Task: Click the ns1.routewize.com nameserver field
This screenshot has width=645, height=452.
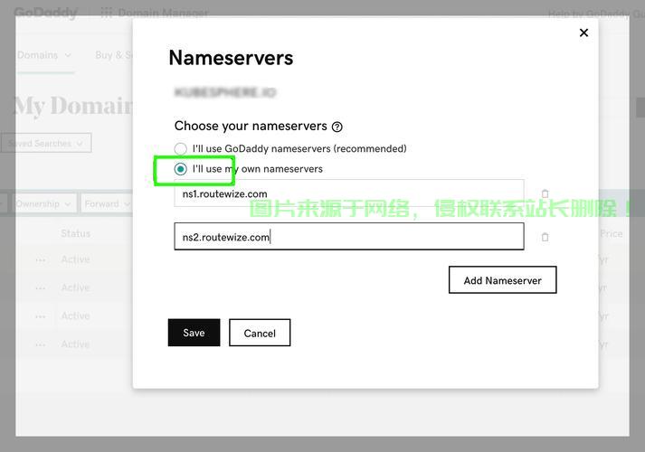Action: [x=349, y=193]
